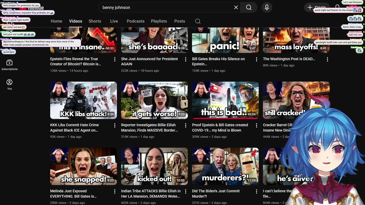
Task: Open options menu for Bill Gates Breaks Silence video
Action: tap(256, 59)
